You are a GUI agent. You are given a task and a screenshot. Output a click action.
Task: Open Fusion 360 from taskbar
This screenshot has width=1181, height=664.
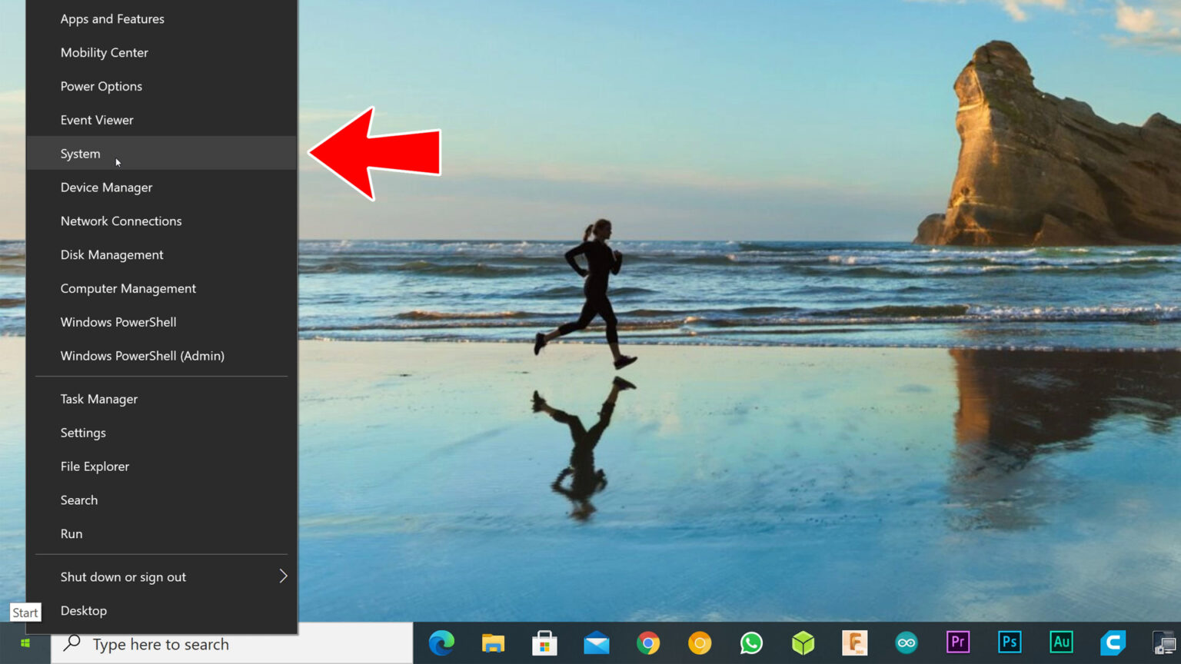854,642
